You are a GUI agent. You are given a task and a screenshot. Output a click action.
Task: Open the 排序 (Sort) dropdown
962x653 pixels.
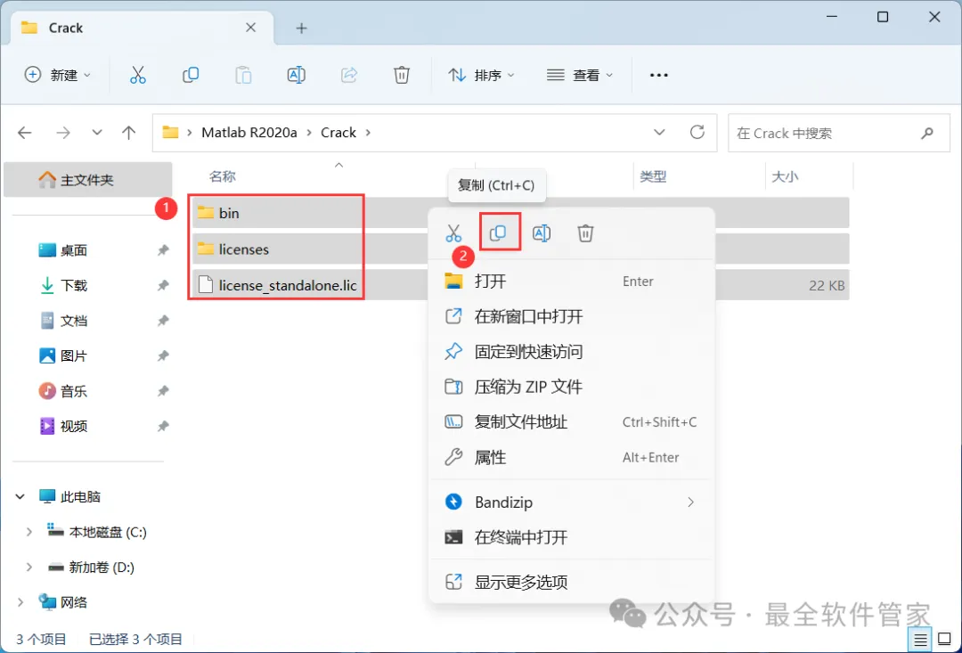tap(482, 75)
